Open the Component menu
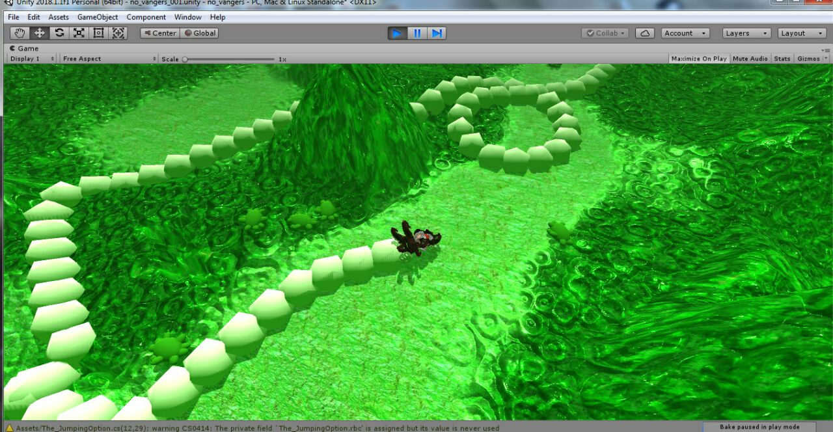The width and height of the screenshot is (833, 432). pyautogui.click(x=146, y=17)
